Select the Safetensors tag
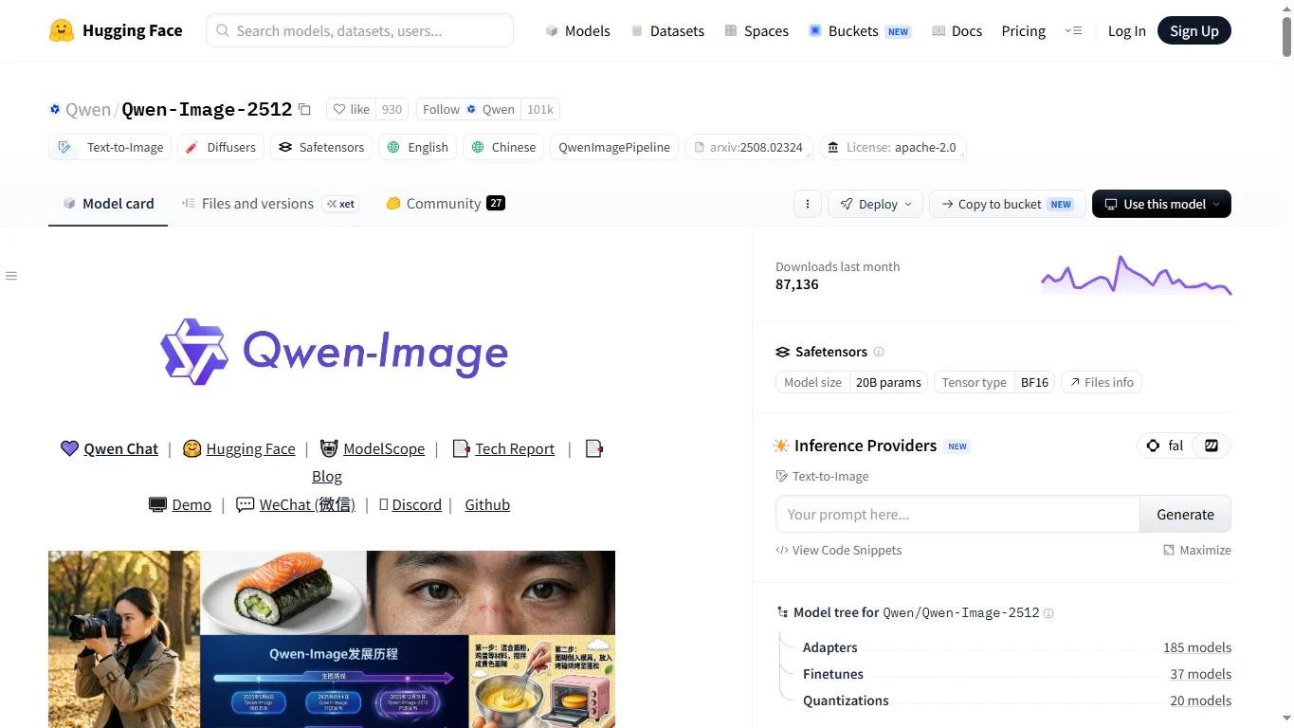The width and height of the screenshot is (1294, 728). coord(321,147)
